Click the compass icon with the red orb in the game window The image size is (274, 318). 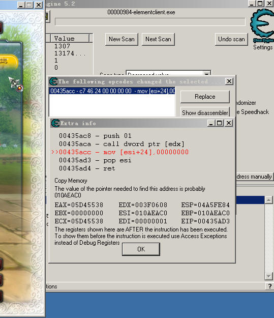(x=16, y=84)
